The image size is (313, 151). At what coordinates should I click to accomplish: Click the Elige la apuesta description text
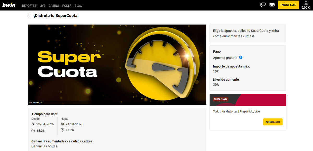point(246,33)
